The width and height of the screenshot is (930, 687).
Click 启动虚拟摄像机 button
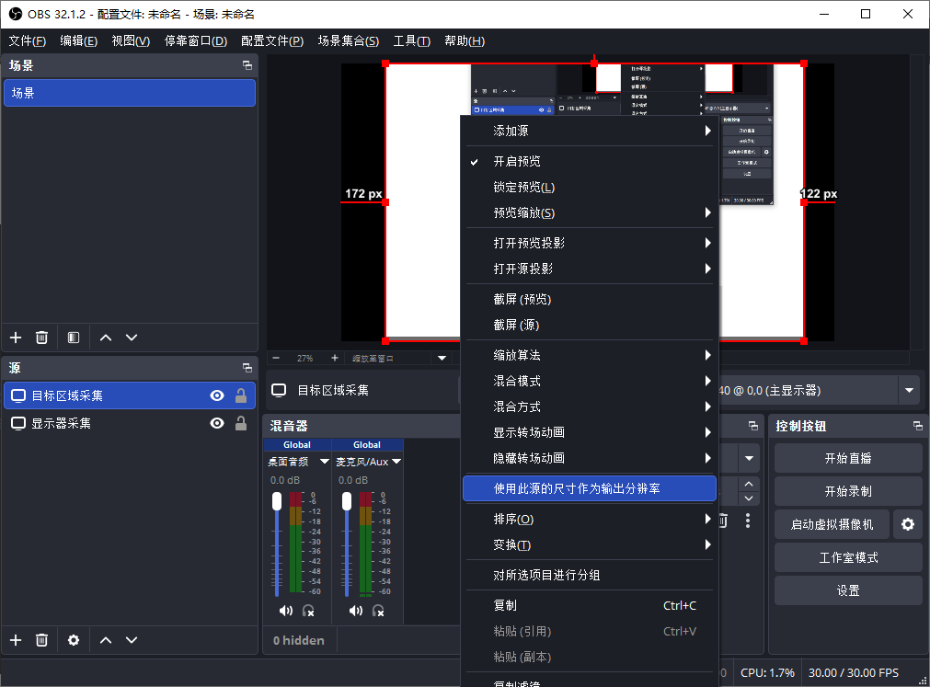[832, 524]
